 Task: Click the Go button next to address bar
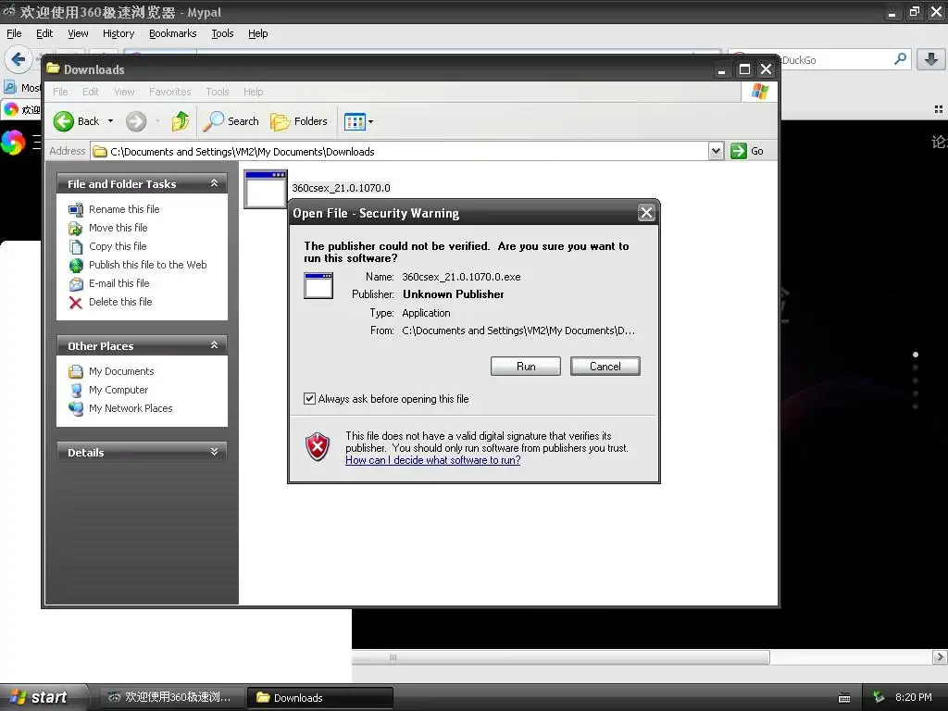coord(747,151)
